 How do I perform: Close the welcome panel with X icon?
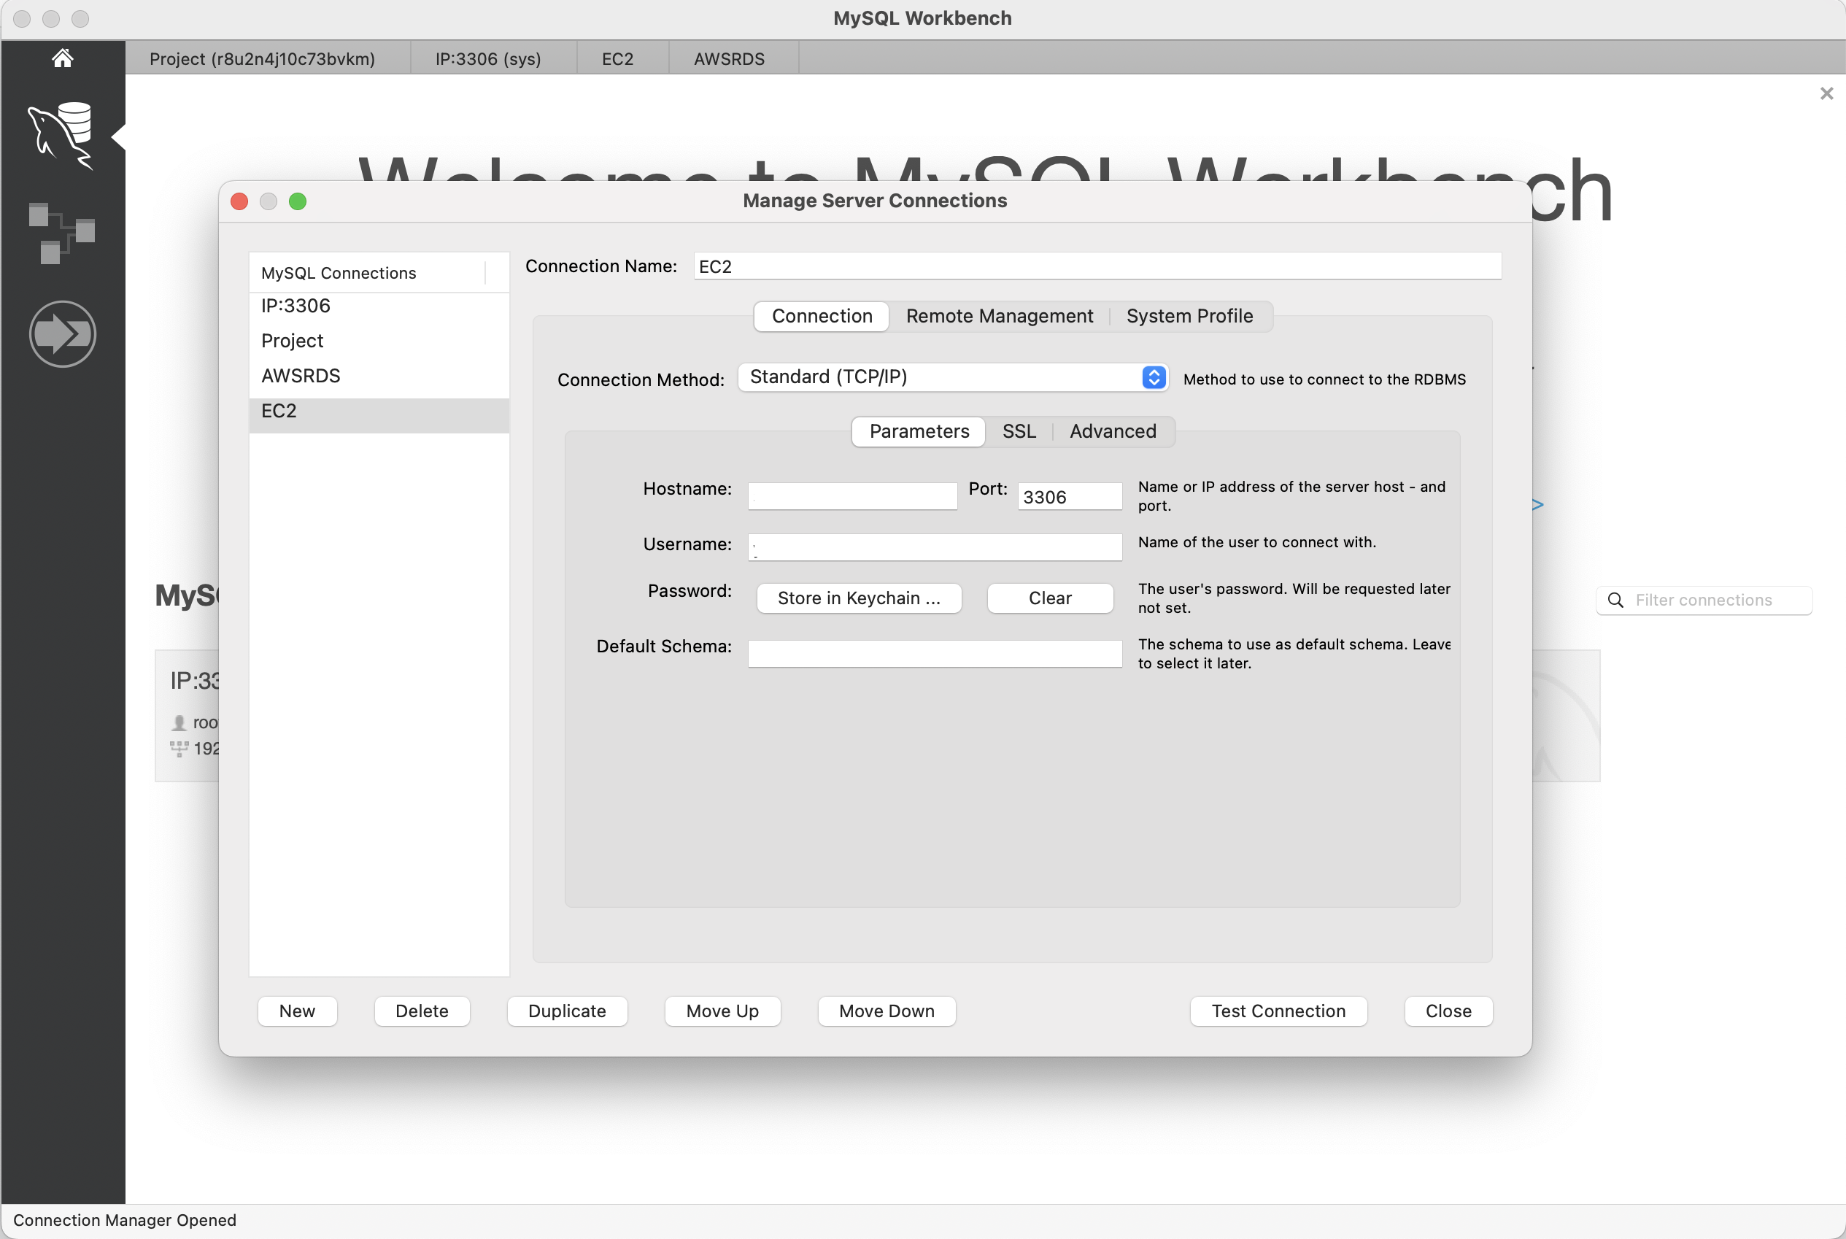point(1826,93)
